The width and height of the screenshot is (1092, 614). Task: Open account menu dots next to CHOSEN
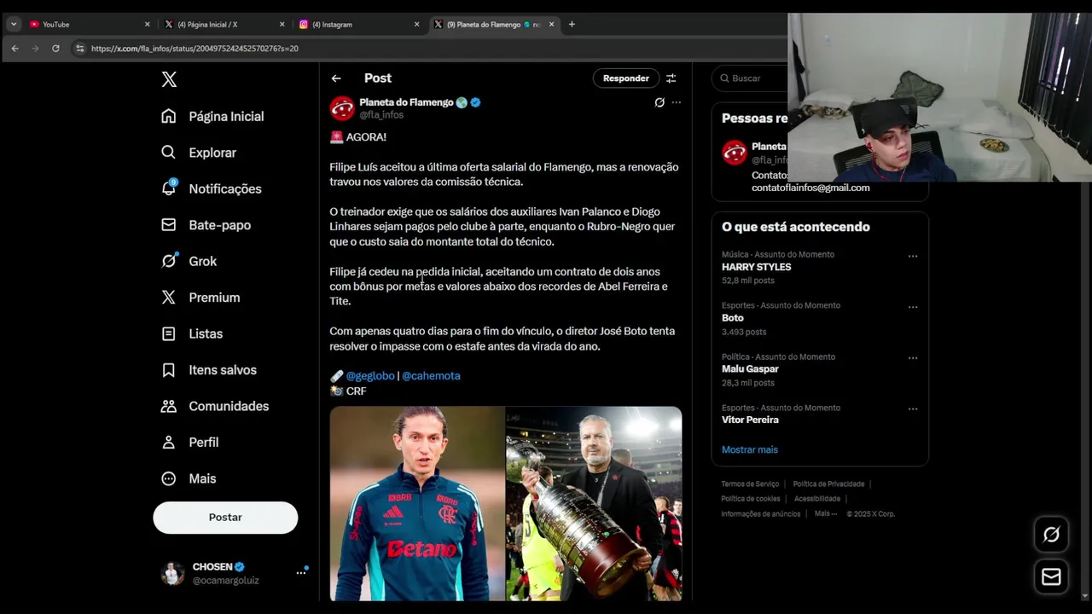(301, 572)
